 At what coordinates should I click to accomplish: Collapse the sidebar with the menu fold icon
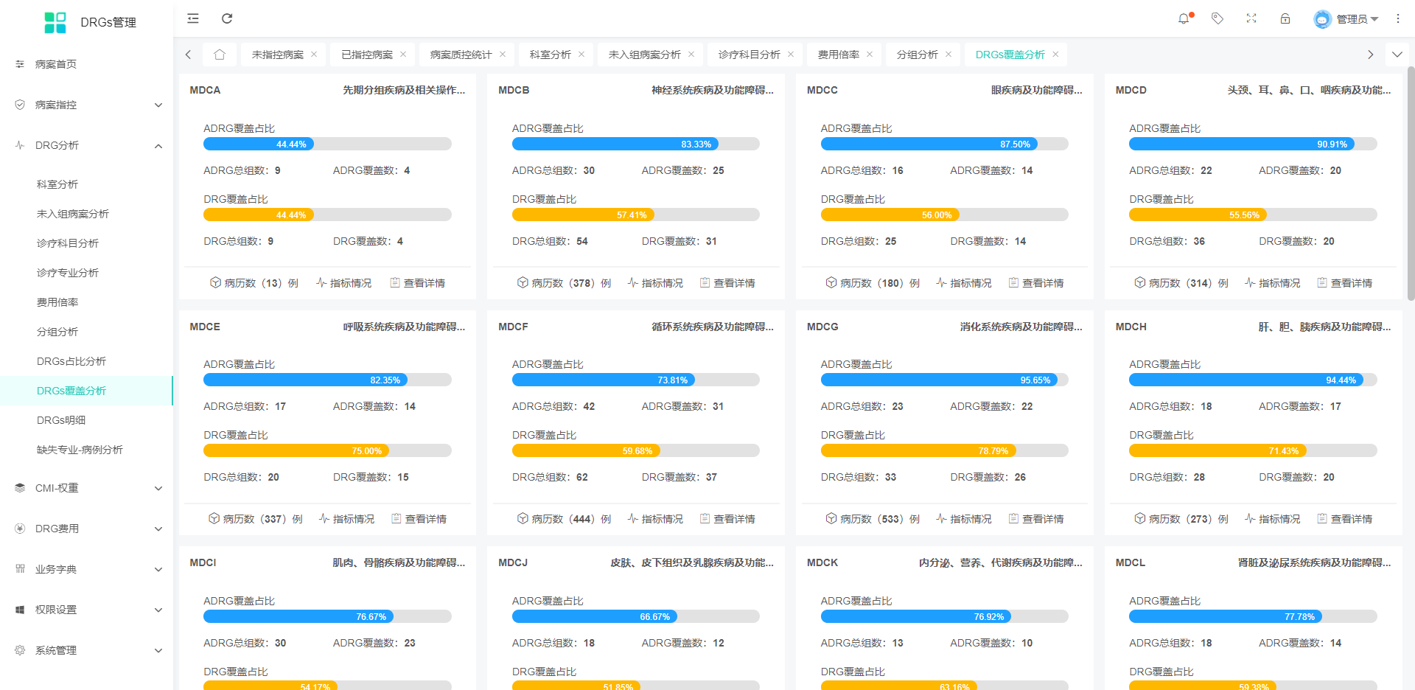193,18
